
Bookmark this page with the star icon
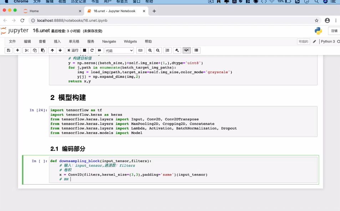tap(316, 20)
